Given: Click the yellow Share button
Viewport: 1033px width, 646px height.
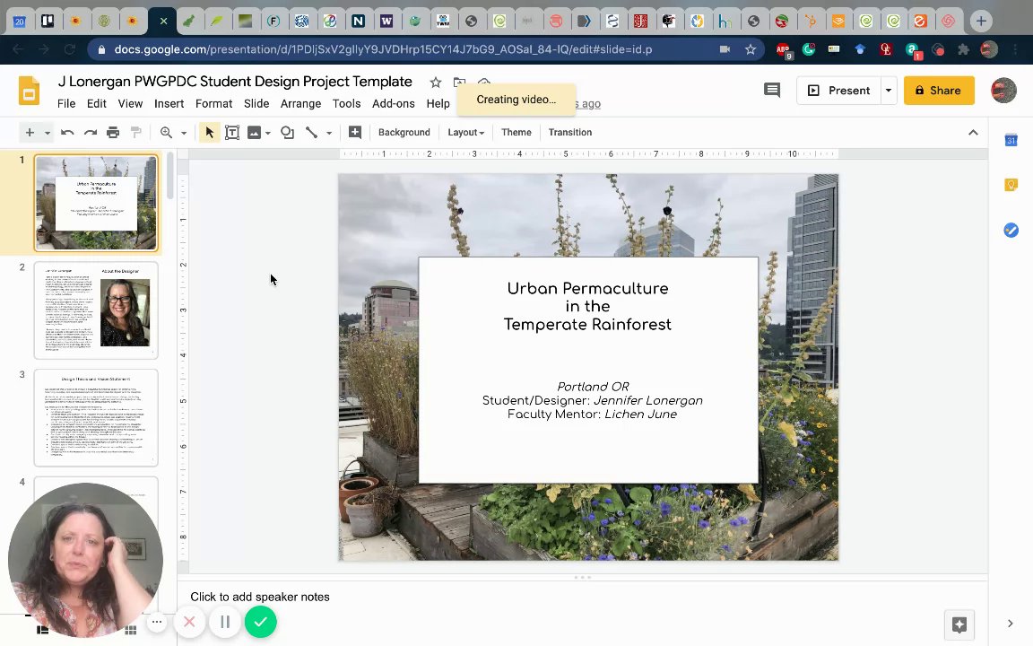Looking at the screenshot, I should (939, 91).
